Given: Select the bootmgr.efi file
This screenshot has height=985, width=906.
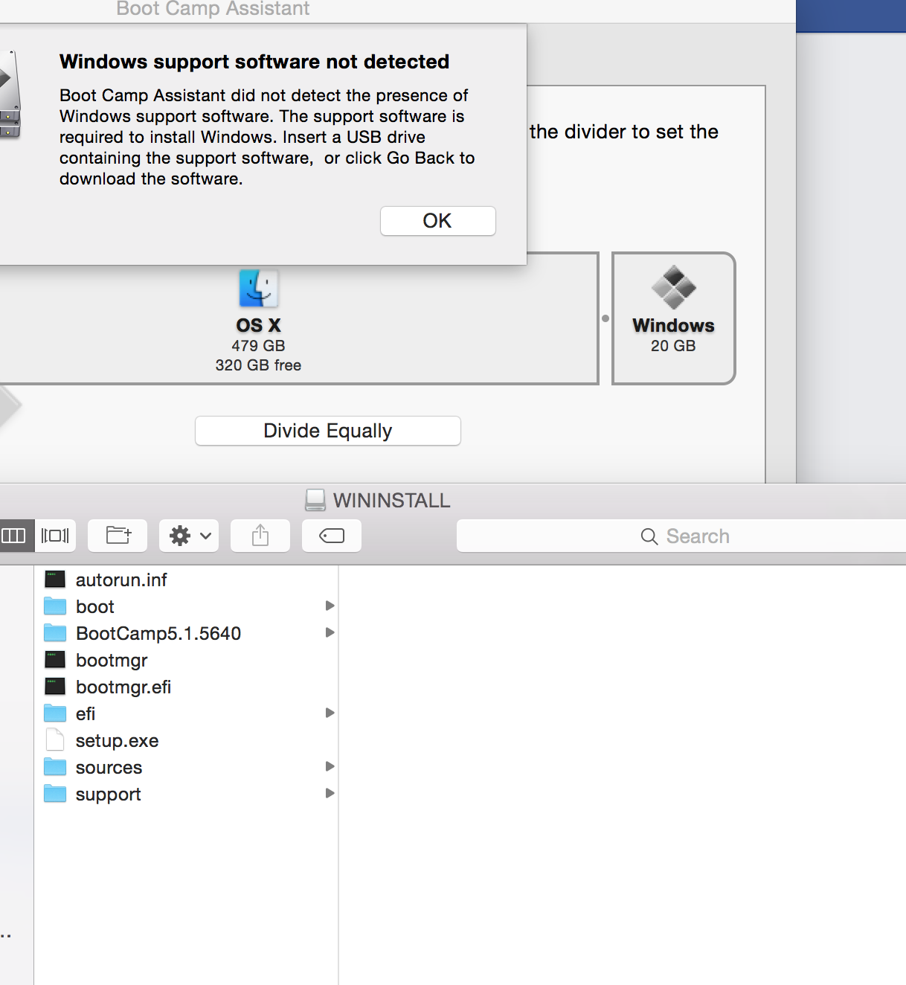Looking at the screenshot, I should pyautogui.click(x=186, y=687).
